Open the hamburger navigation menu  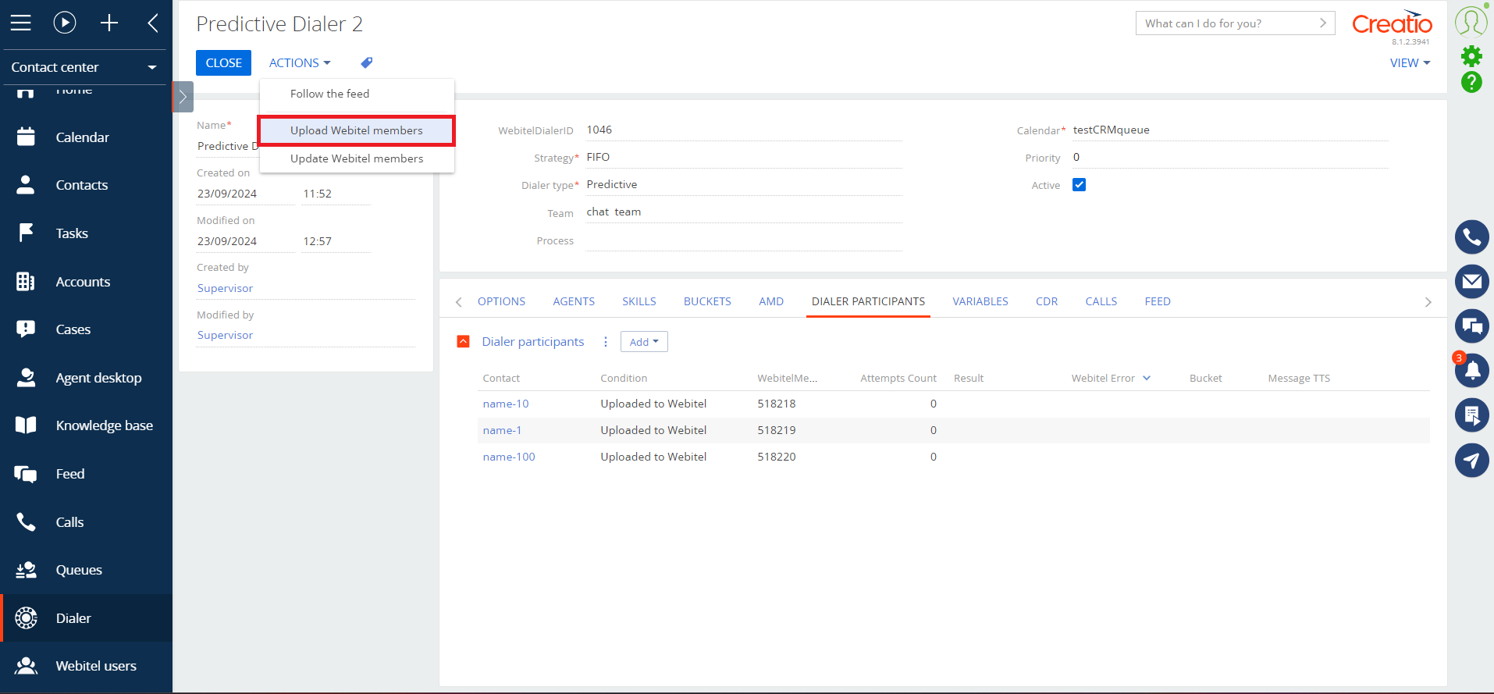point(21,23)
